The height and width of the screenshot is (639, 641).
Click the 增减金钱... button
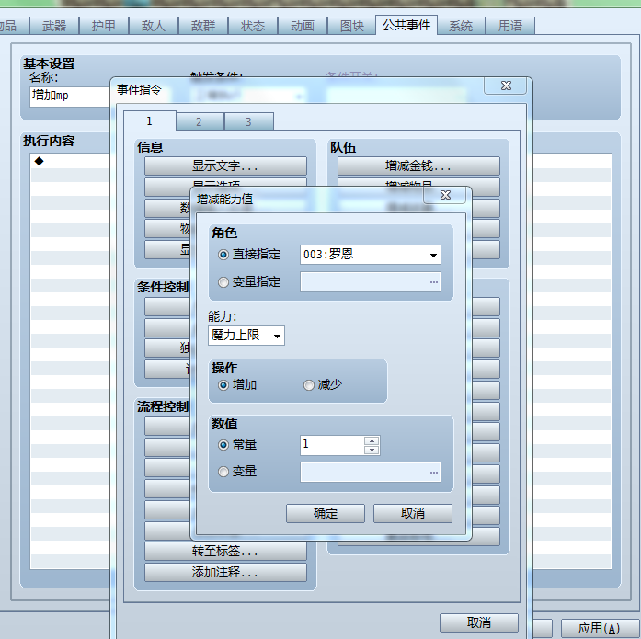tap(418, 165)
